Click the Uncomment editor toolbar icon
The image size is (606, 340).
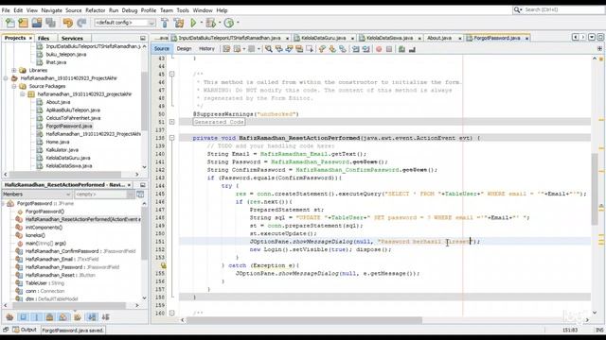tap(412, 49)
